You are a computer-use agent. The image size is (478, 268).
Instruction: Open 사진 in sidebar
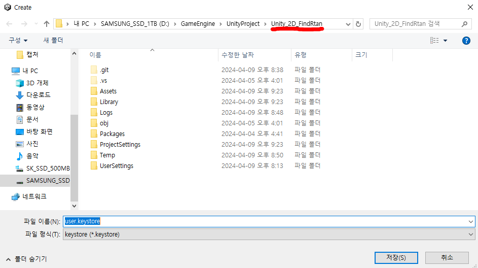(32, 144)
